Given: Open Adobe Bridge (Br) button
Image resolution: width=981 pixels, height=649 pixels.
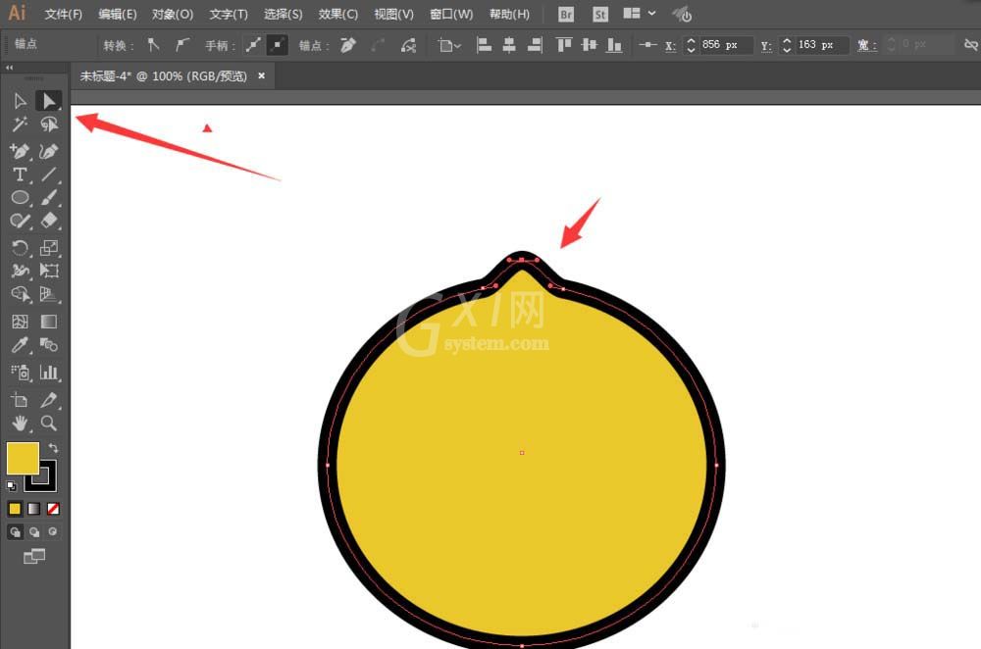Looking at the screenshot, I should pyautogui.click(x=566, y=14).
